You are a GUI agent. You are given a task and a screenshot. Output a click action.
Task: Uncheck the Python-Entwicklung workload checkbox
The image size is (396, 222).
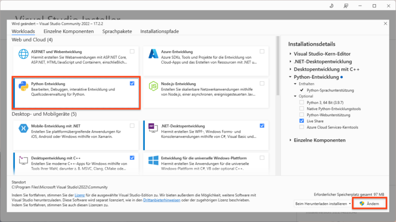tap(132, 83)
